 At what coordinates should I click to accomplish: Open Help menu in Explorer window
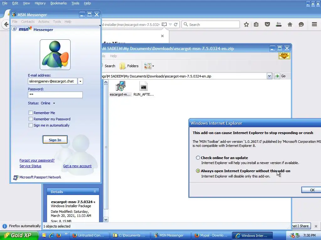113,56
